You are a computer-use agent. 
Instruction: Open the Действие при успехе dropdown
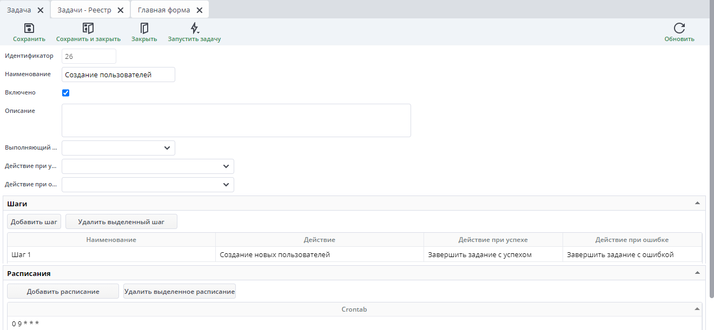(148, 166)
